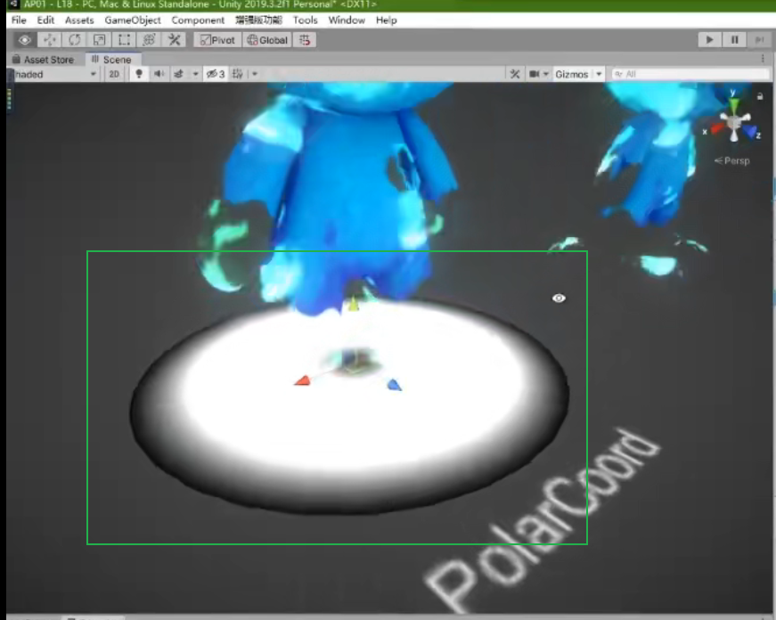776x620 pixels.
Task: Toggle the Persp projection label
Action: [x=732, y=161]
